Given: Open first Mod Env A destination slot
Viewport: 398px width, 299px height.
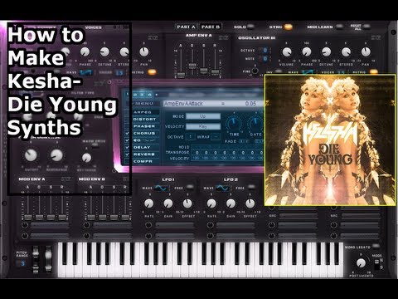Looking at the screenshot, I should click(50, 225).
